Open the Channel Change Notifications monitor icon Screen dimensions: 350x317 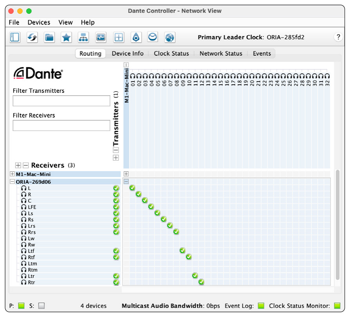tap(101, 37)
